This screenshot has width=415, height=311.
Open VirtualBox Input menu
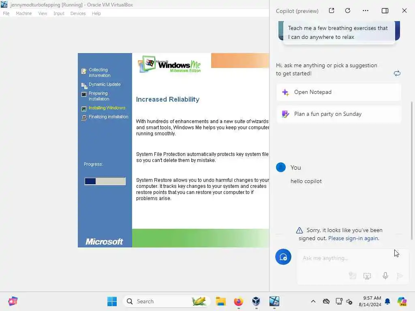[59, 13]
